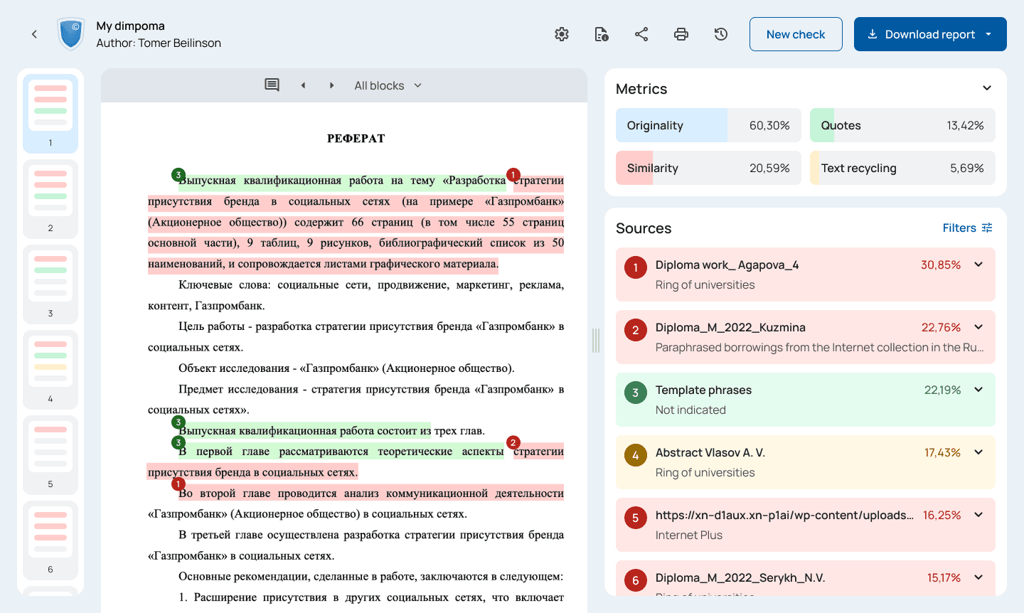Expand Diploma work_Agapova_4 source details

pyautogui.click(x=978, y=265)
